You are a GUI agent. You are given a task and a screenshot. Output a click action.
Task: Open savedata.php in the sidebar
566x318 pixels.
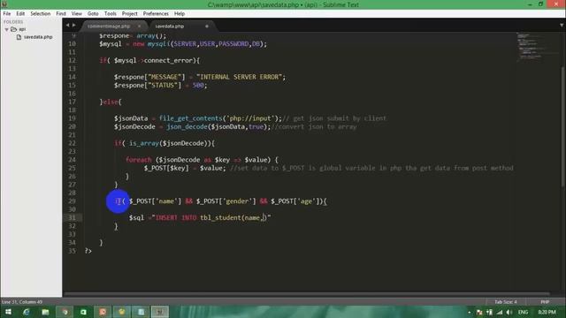click(38, 37)
